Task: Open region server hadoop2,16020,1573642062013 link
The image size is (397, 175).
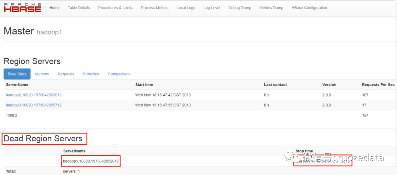Action: tap(34, 95)
